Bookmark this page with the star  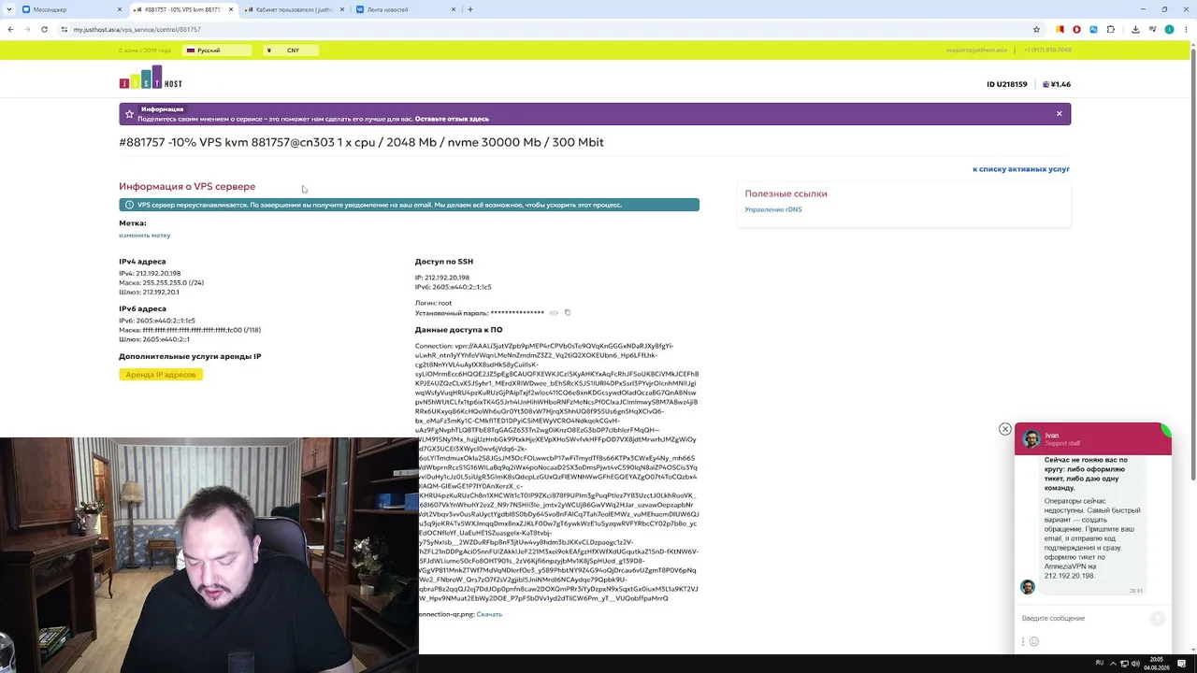1036,29
